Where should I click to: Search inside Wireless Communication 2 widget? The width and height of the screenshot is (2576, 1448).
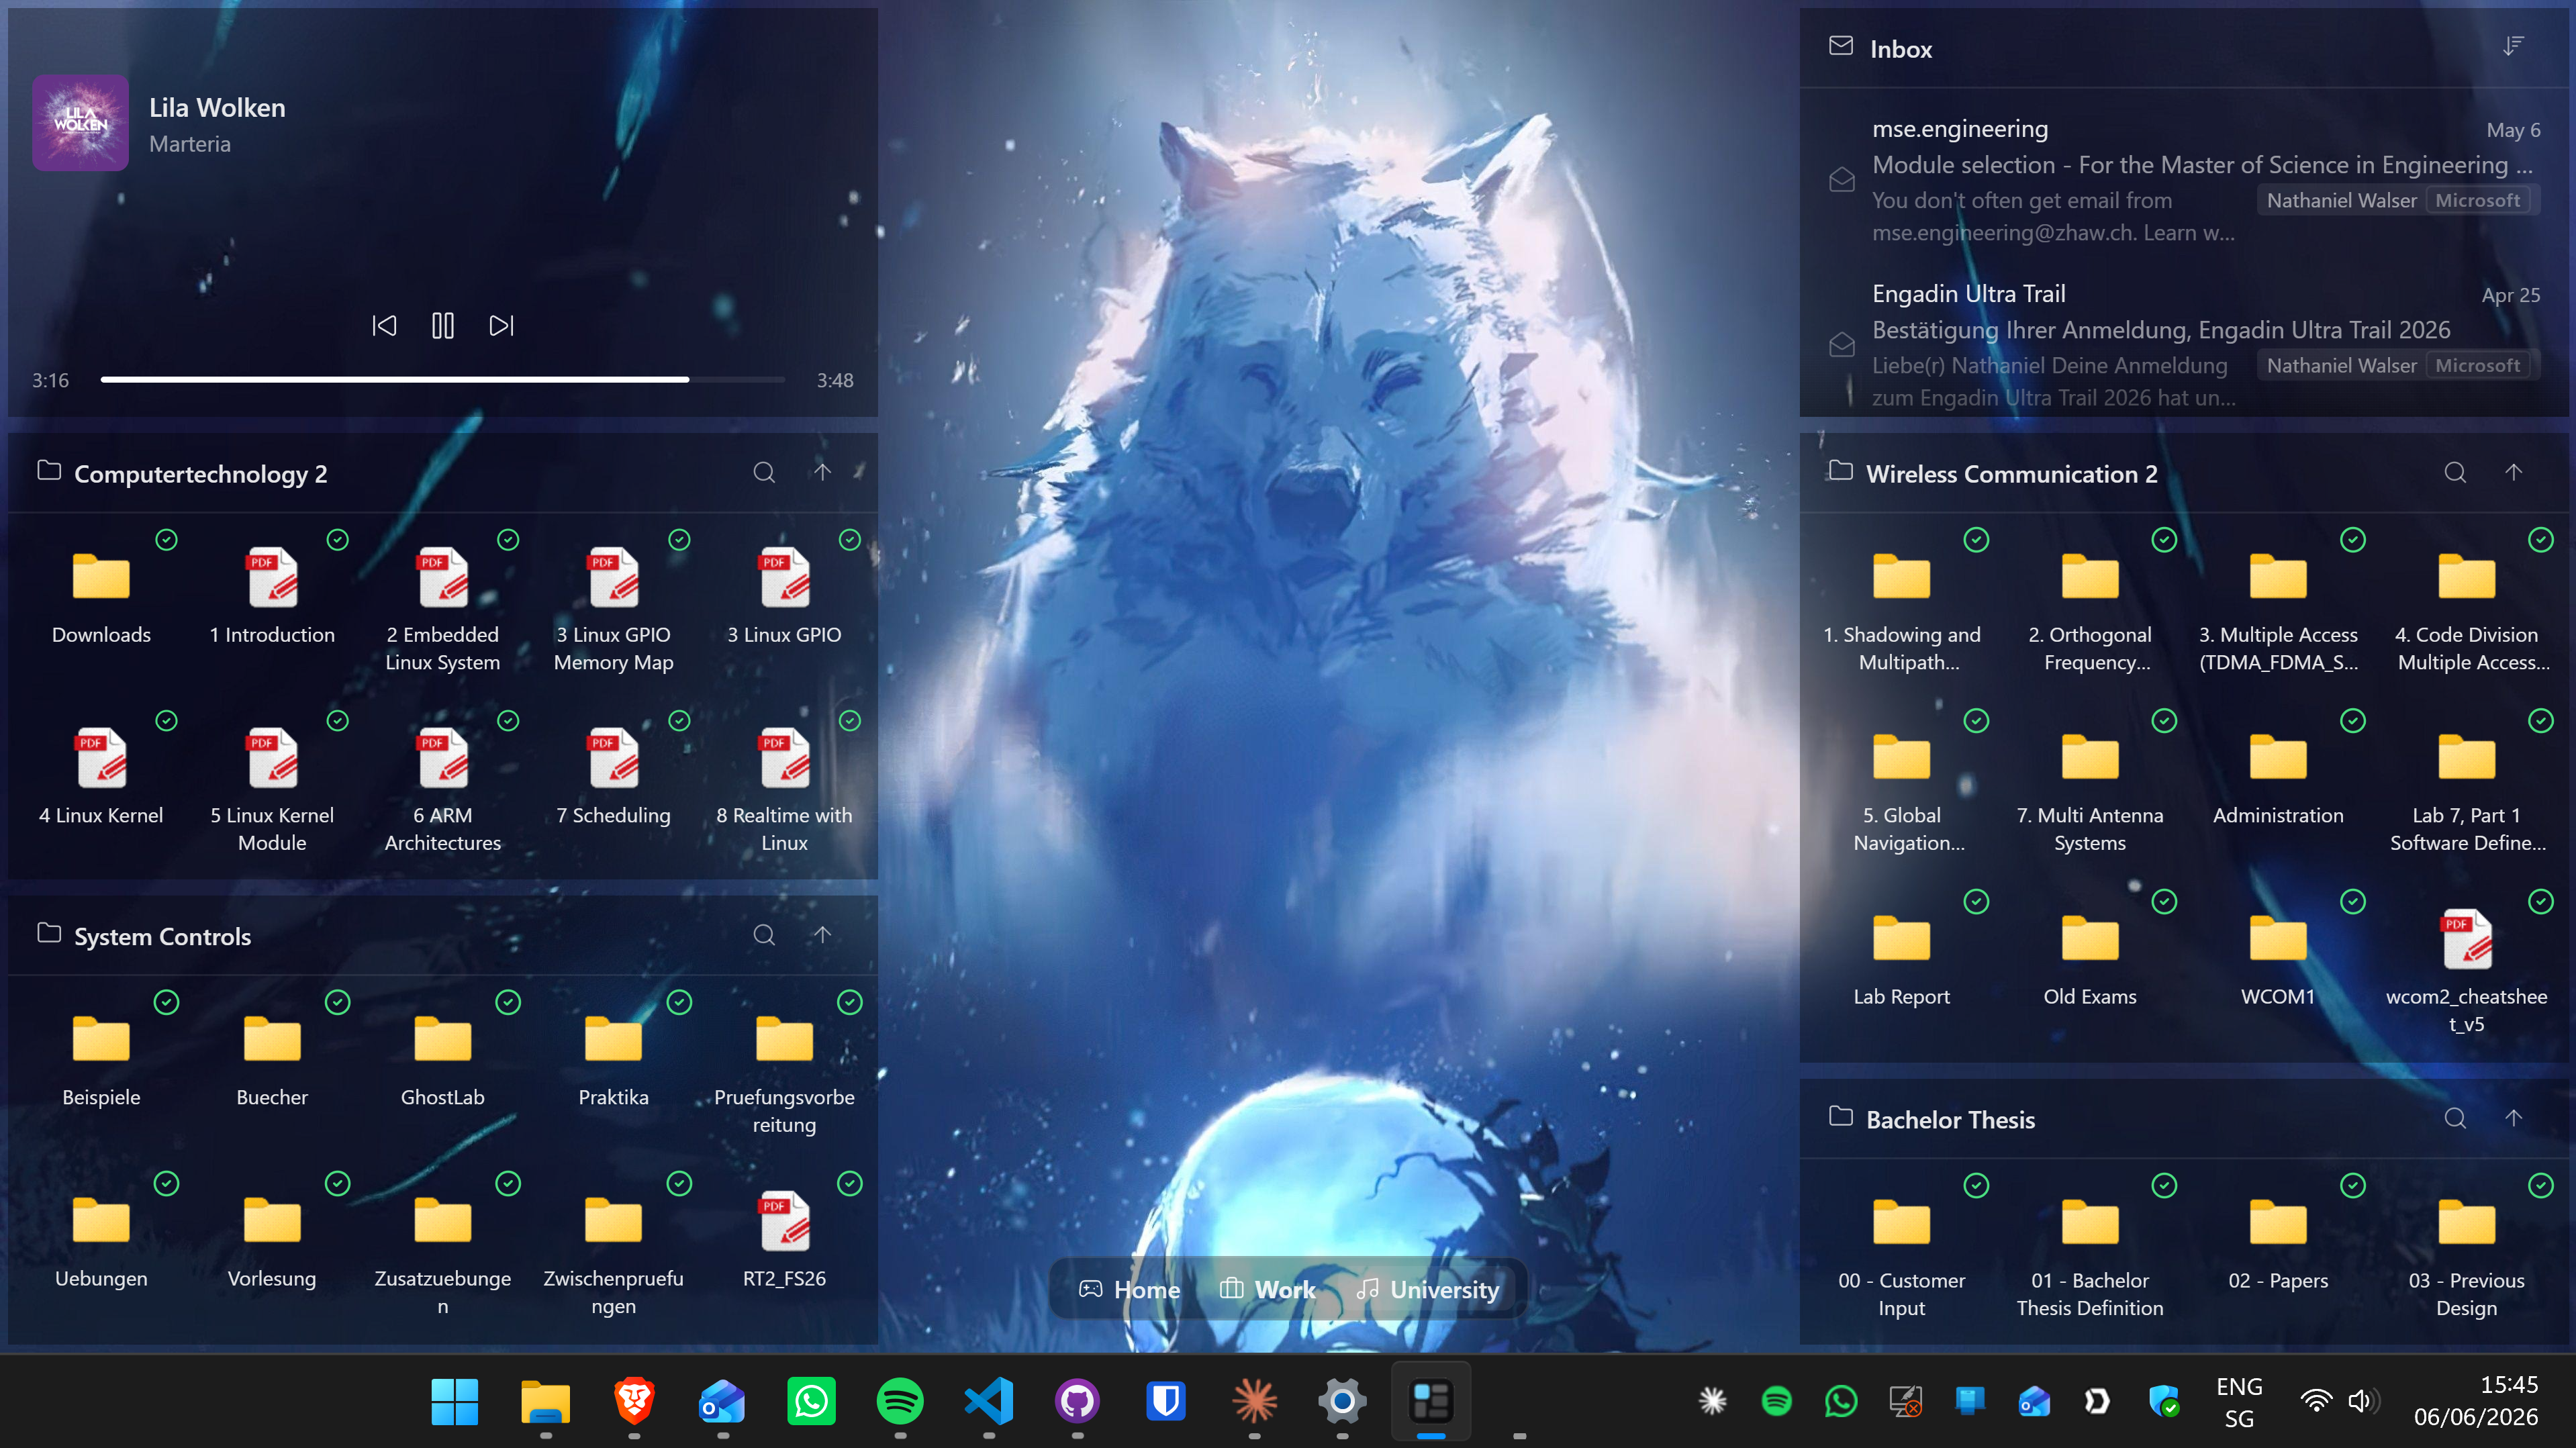[2455, 473]
